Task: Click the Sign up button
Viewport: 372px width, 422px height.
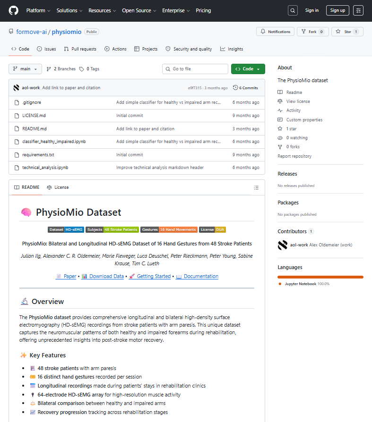Action: [337, 10]
